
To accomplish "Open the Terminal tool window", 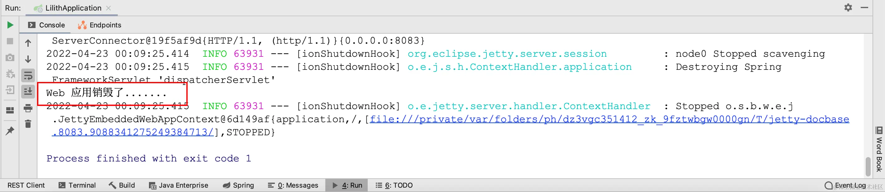I will [x=77, y=185].
